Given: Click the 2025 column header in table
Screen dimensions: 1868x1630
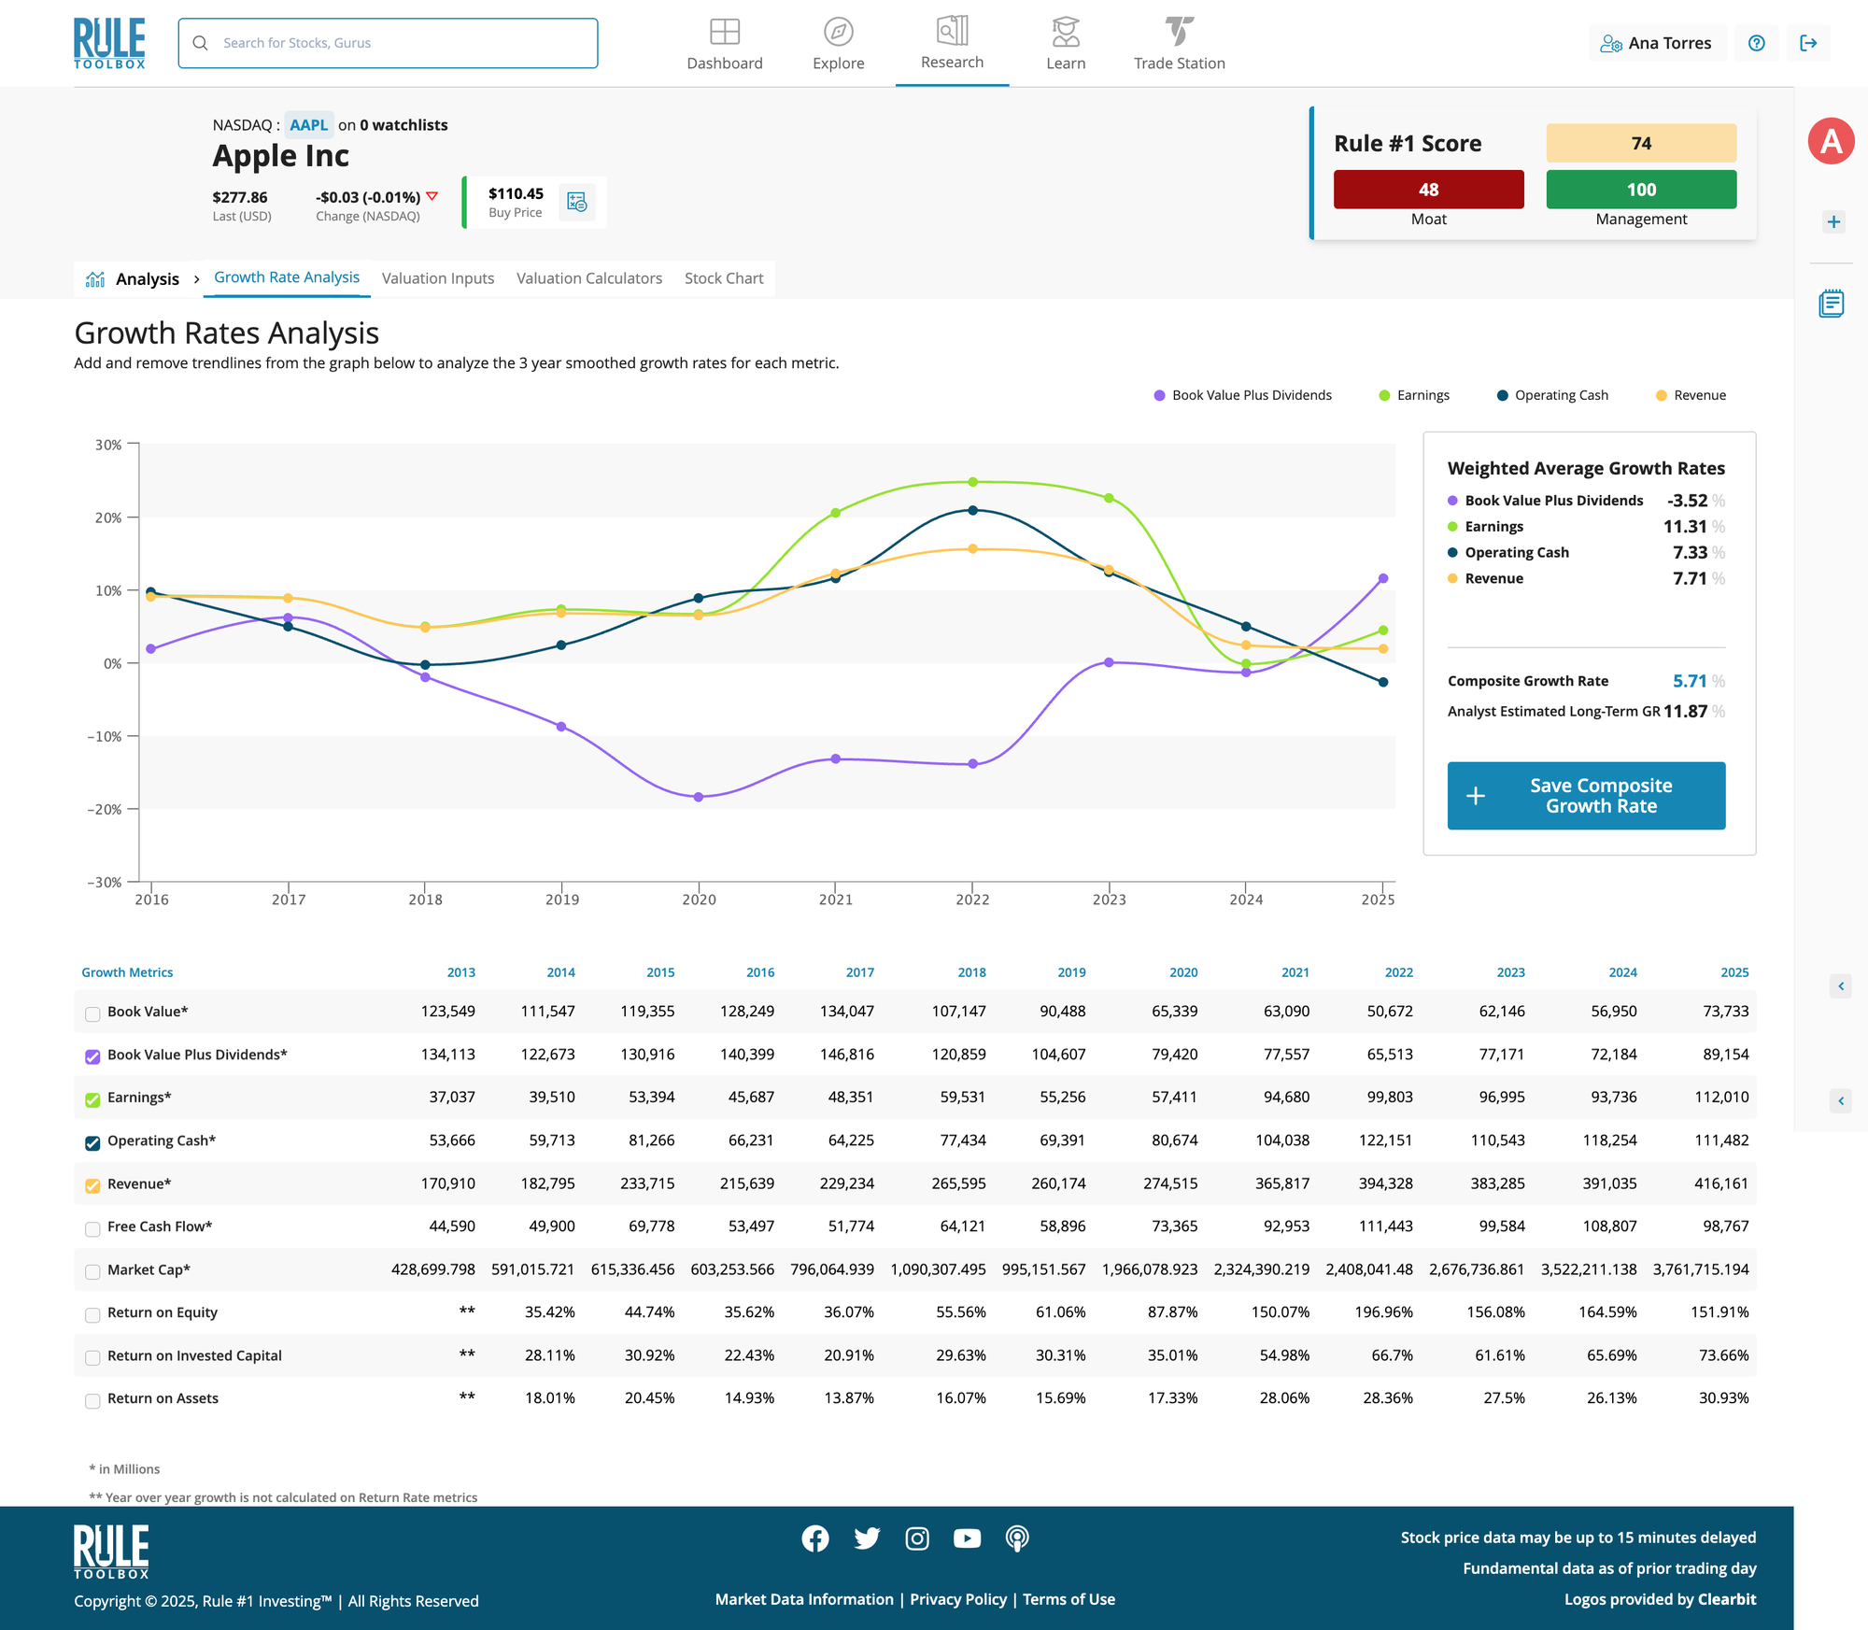Looking at the screenshot, I should pos(1734,972).
